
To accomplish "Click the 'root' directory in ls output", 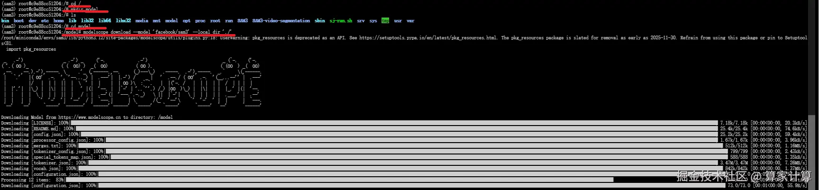I will click(x=215, y=21).
